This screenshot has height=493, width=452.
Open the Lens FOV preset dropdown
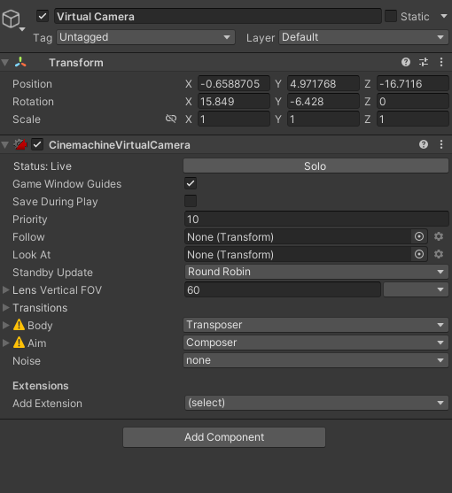pyautogui.click(x=416, y=289)
